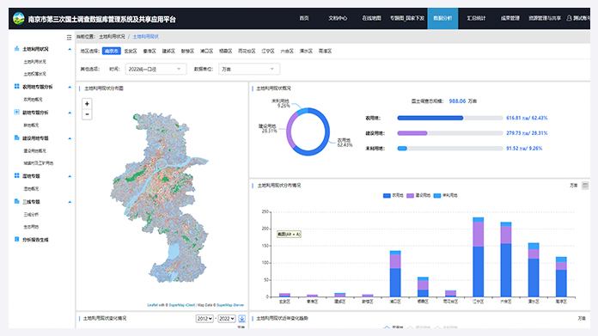Click the 农用地 progress bar
This screenshot has width=598, height=336.
tap(450, 119)
